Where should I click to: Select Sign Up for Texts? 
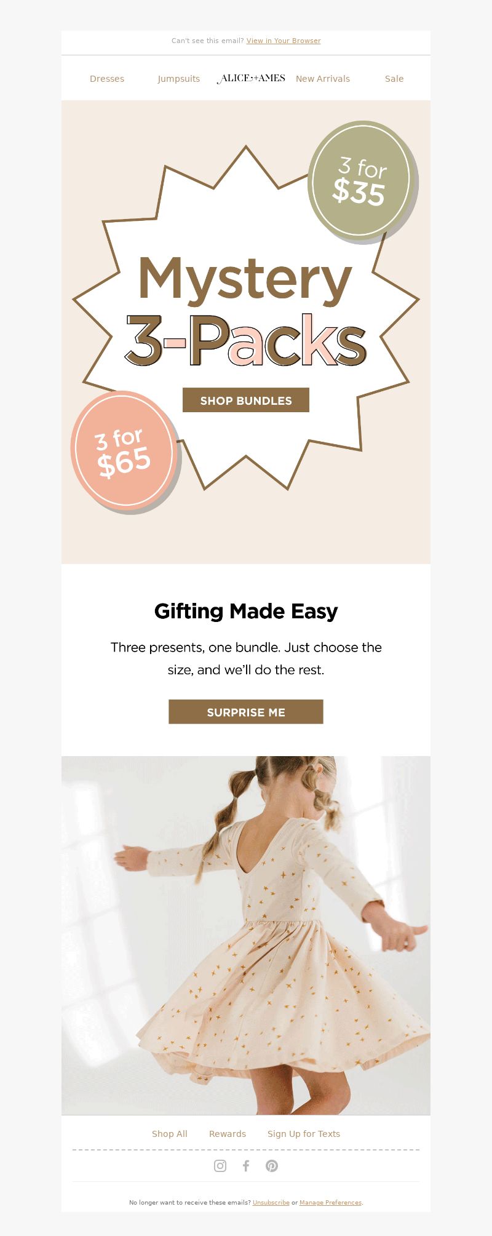(304, 1134)
